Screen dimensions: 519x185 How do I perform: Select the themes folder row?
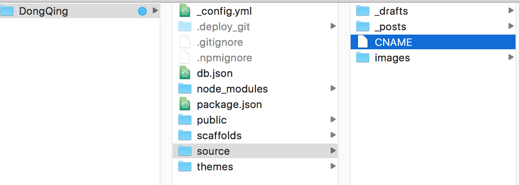click(x=255, y=166)
